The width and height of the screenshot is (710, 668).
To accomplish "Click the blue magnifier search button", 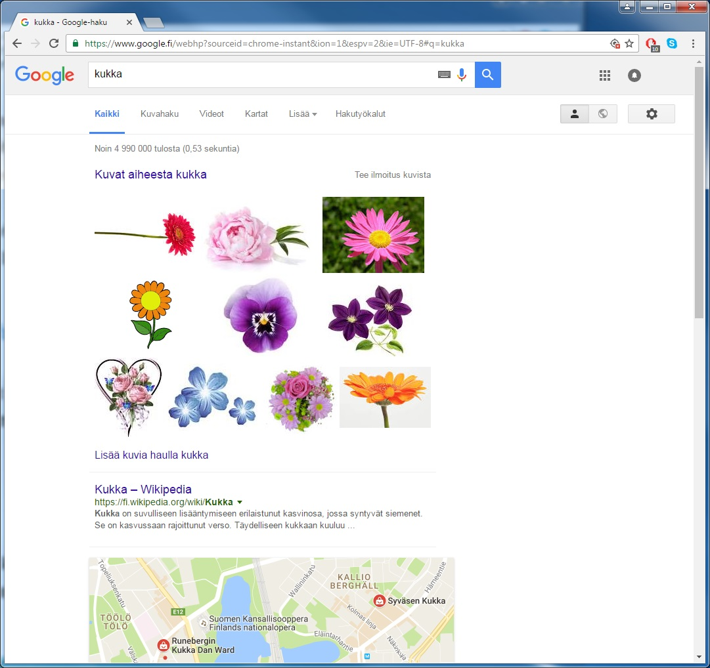I will point(487,75).
